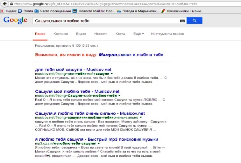Expand the Ещё dropdown menu
241x163 pixels.
(x=138, y=34)
